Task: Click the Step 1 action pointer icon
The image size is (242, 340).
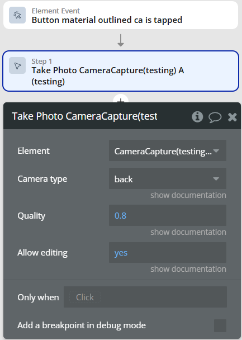Action: (x=17, y=65)
